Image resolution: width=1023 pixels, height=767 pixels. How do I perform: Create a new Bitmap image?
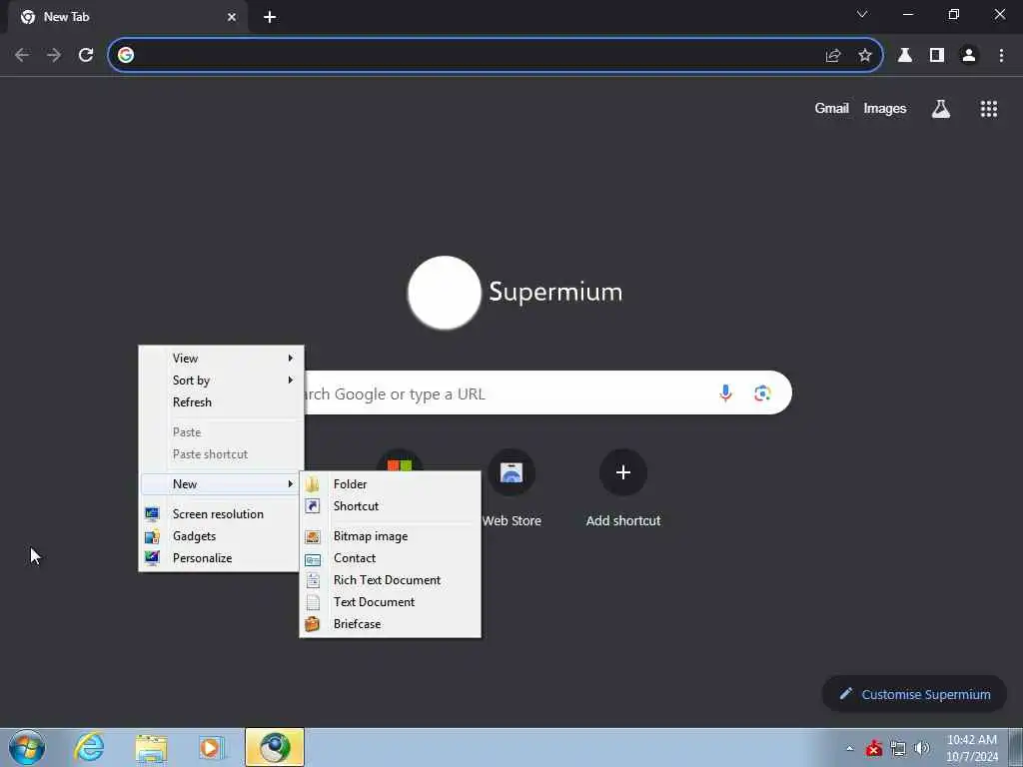391,536
